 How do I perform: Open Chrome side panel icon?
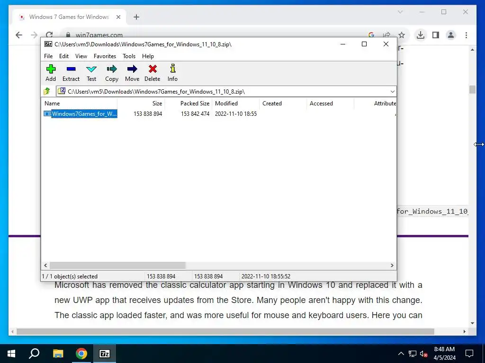click(x=436, y=35)
